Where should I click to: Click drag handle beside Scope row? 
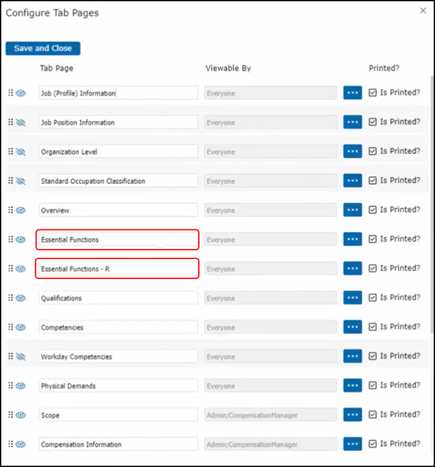[10, 415]
